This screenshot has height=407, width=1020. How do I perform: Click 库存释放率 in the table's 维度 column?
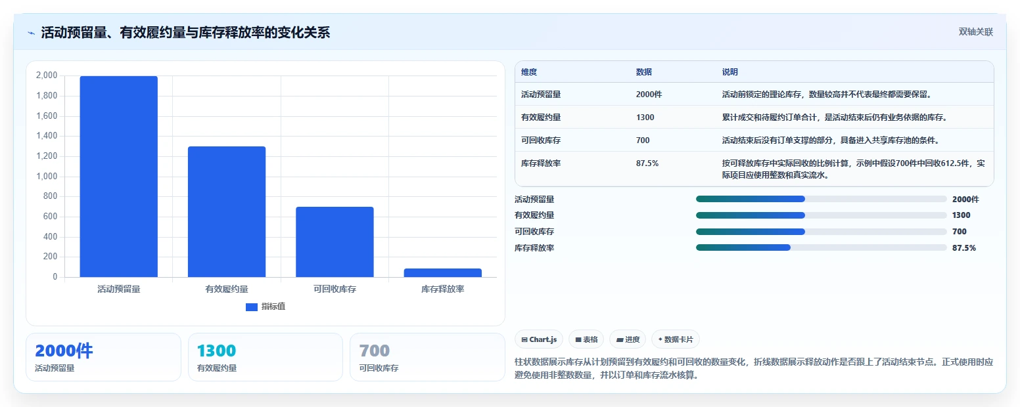(541, 163)
